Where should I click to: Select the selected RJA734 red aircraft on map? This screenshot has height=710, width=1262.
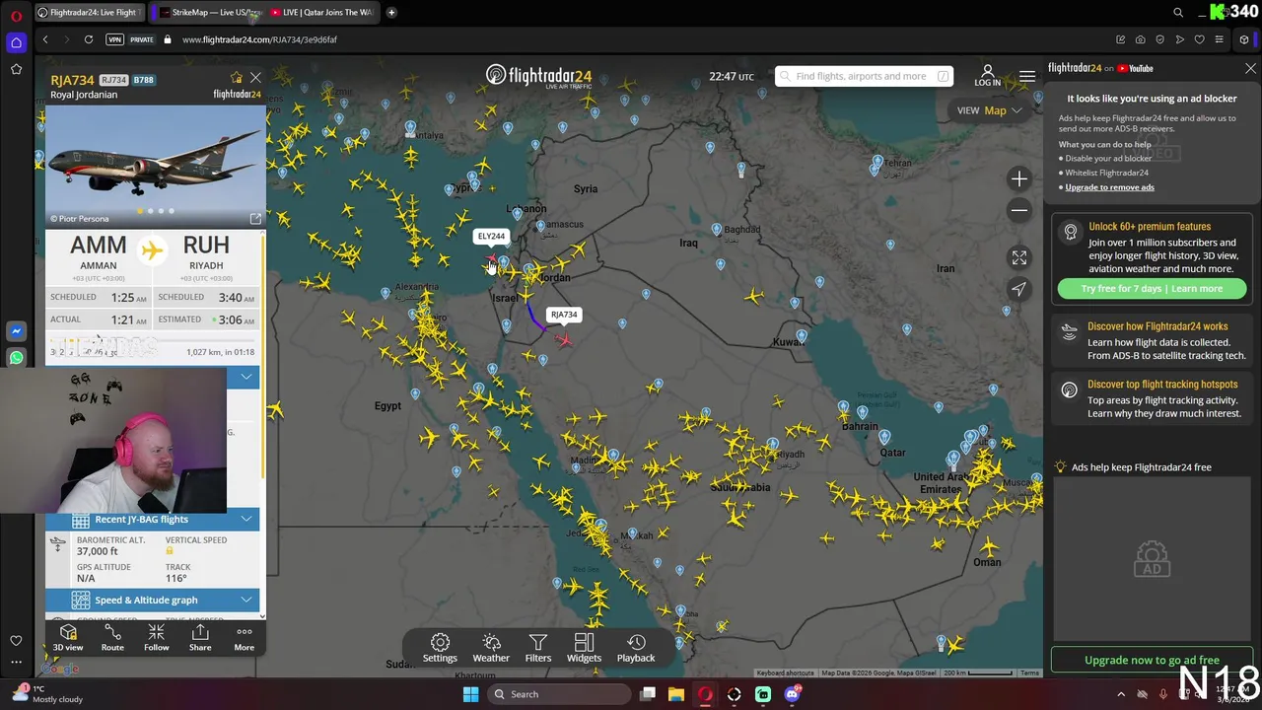tap(563, 340)
